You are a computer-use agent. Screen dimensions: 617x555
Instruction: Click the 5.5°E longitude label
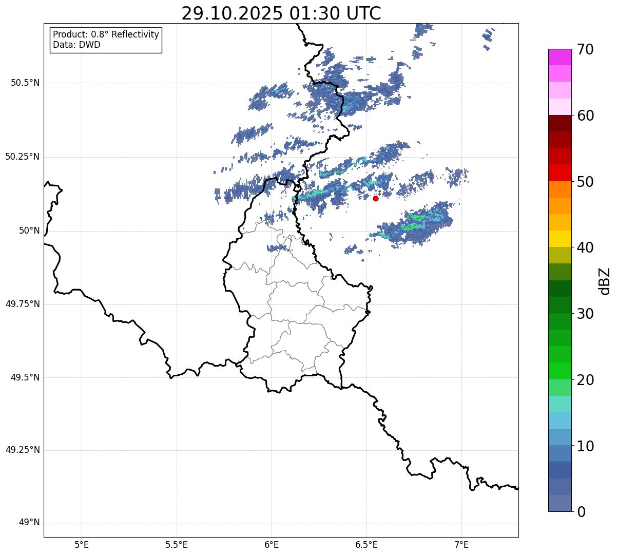point(177,544)
